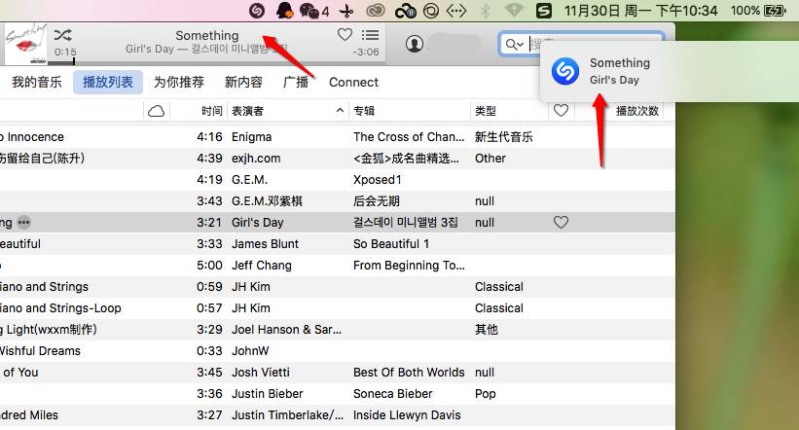Screen dimensions: 799x430
Task: Open QQ penguin menu bar icon
Action: 284,10
